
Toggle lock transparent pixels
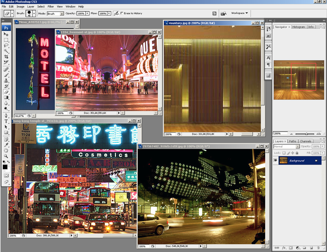(x=284, y=153)
